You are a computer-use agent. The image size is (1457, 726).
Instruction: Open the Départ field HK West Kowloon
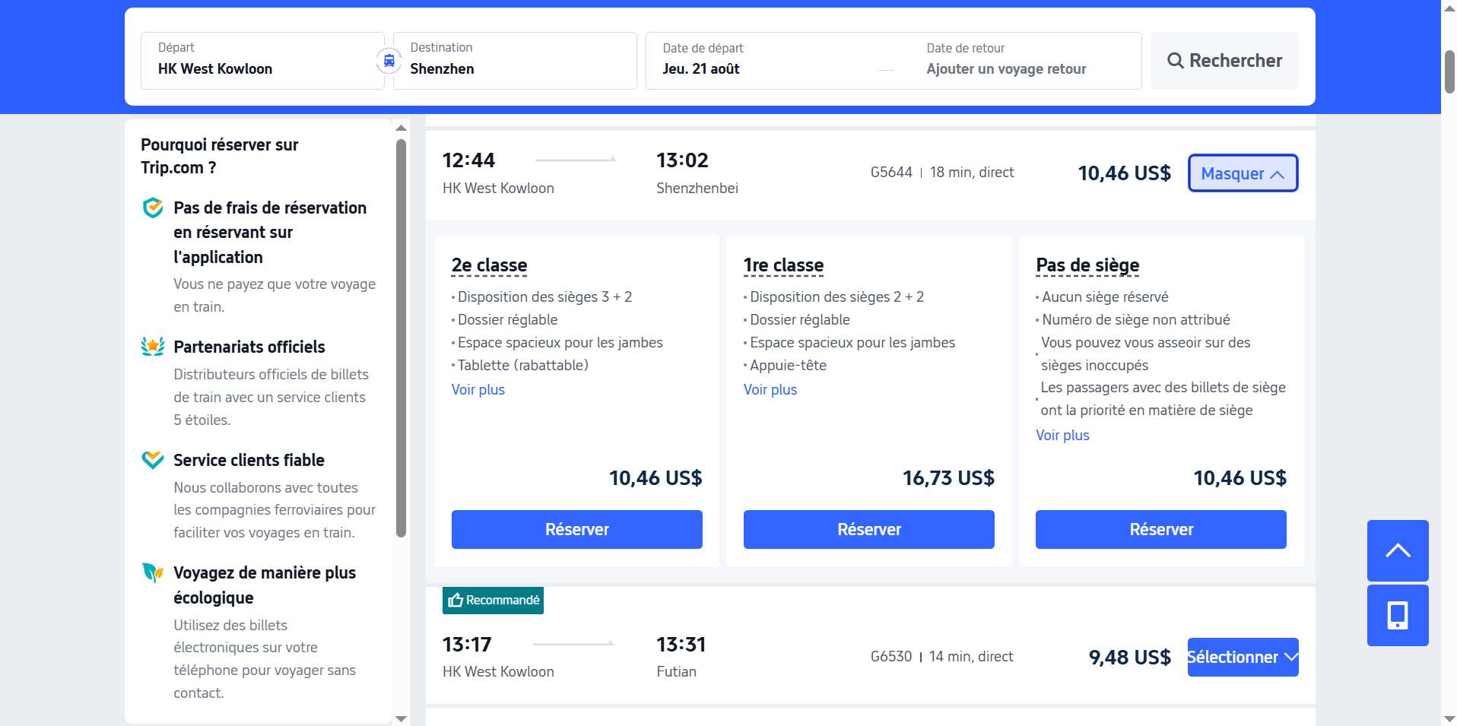262,61
